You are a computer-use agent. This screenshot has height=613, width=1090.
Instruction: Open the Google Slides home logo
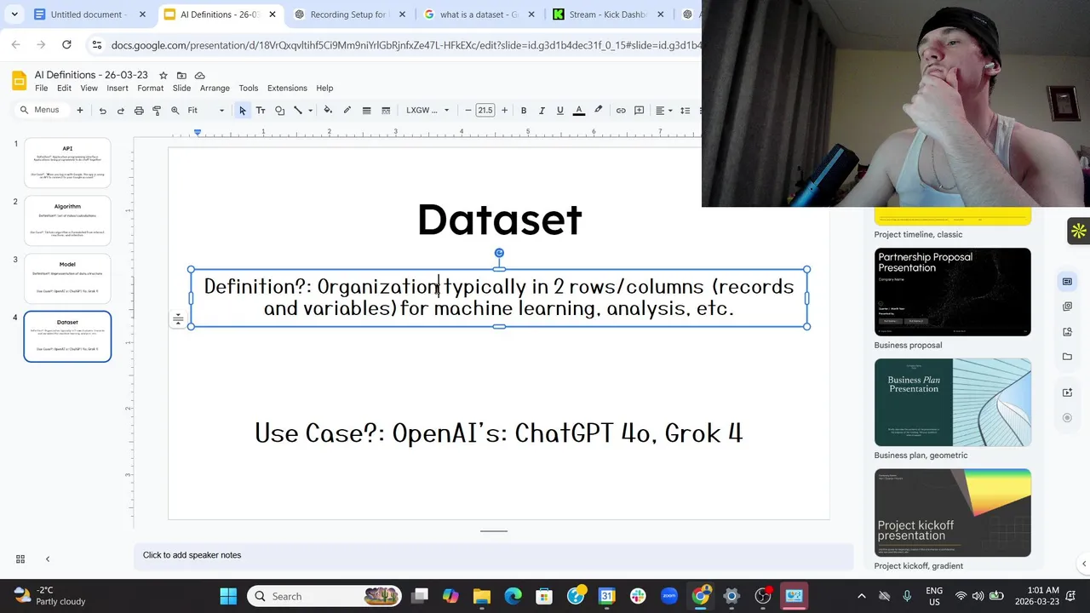[x=19, y=81]
